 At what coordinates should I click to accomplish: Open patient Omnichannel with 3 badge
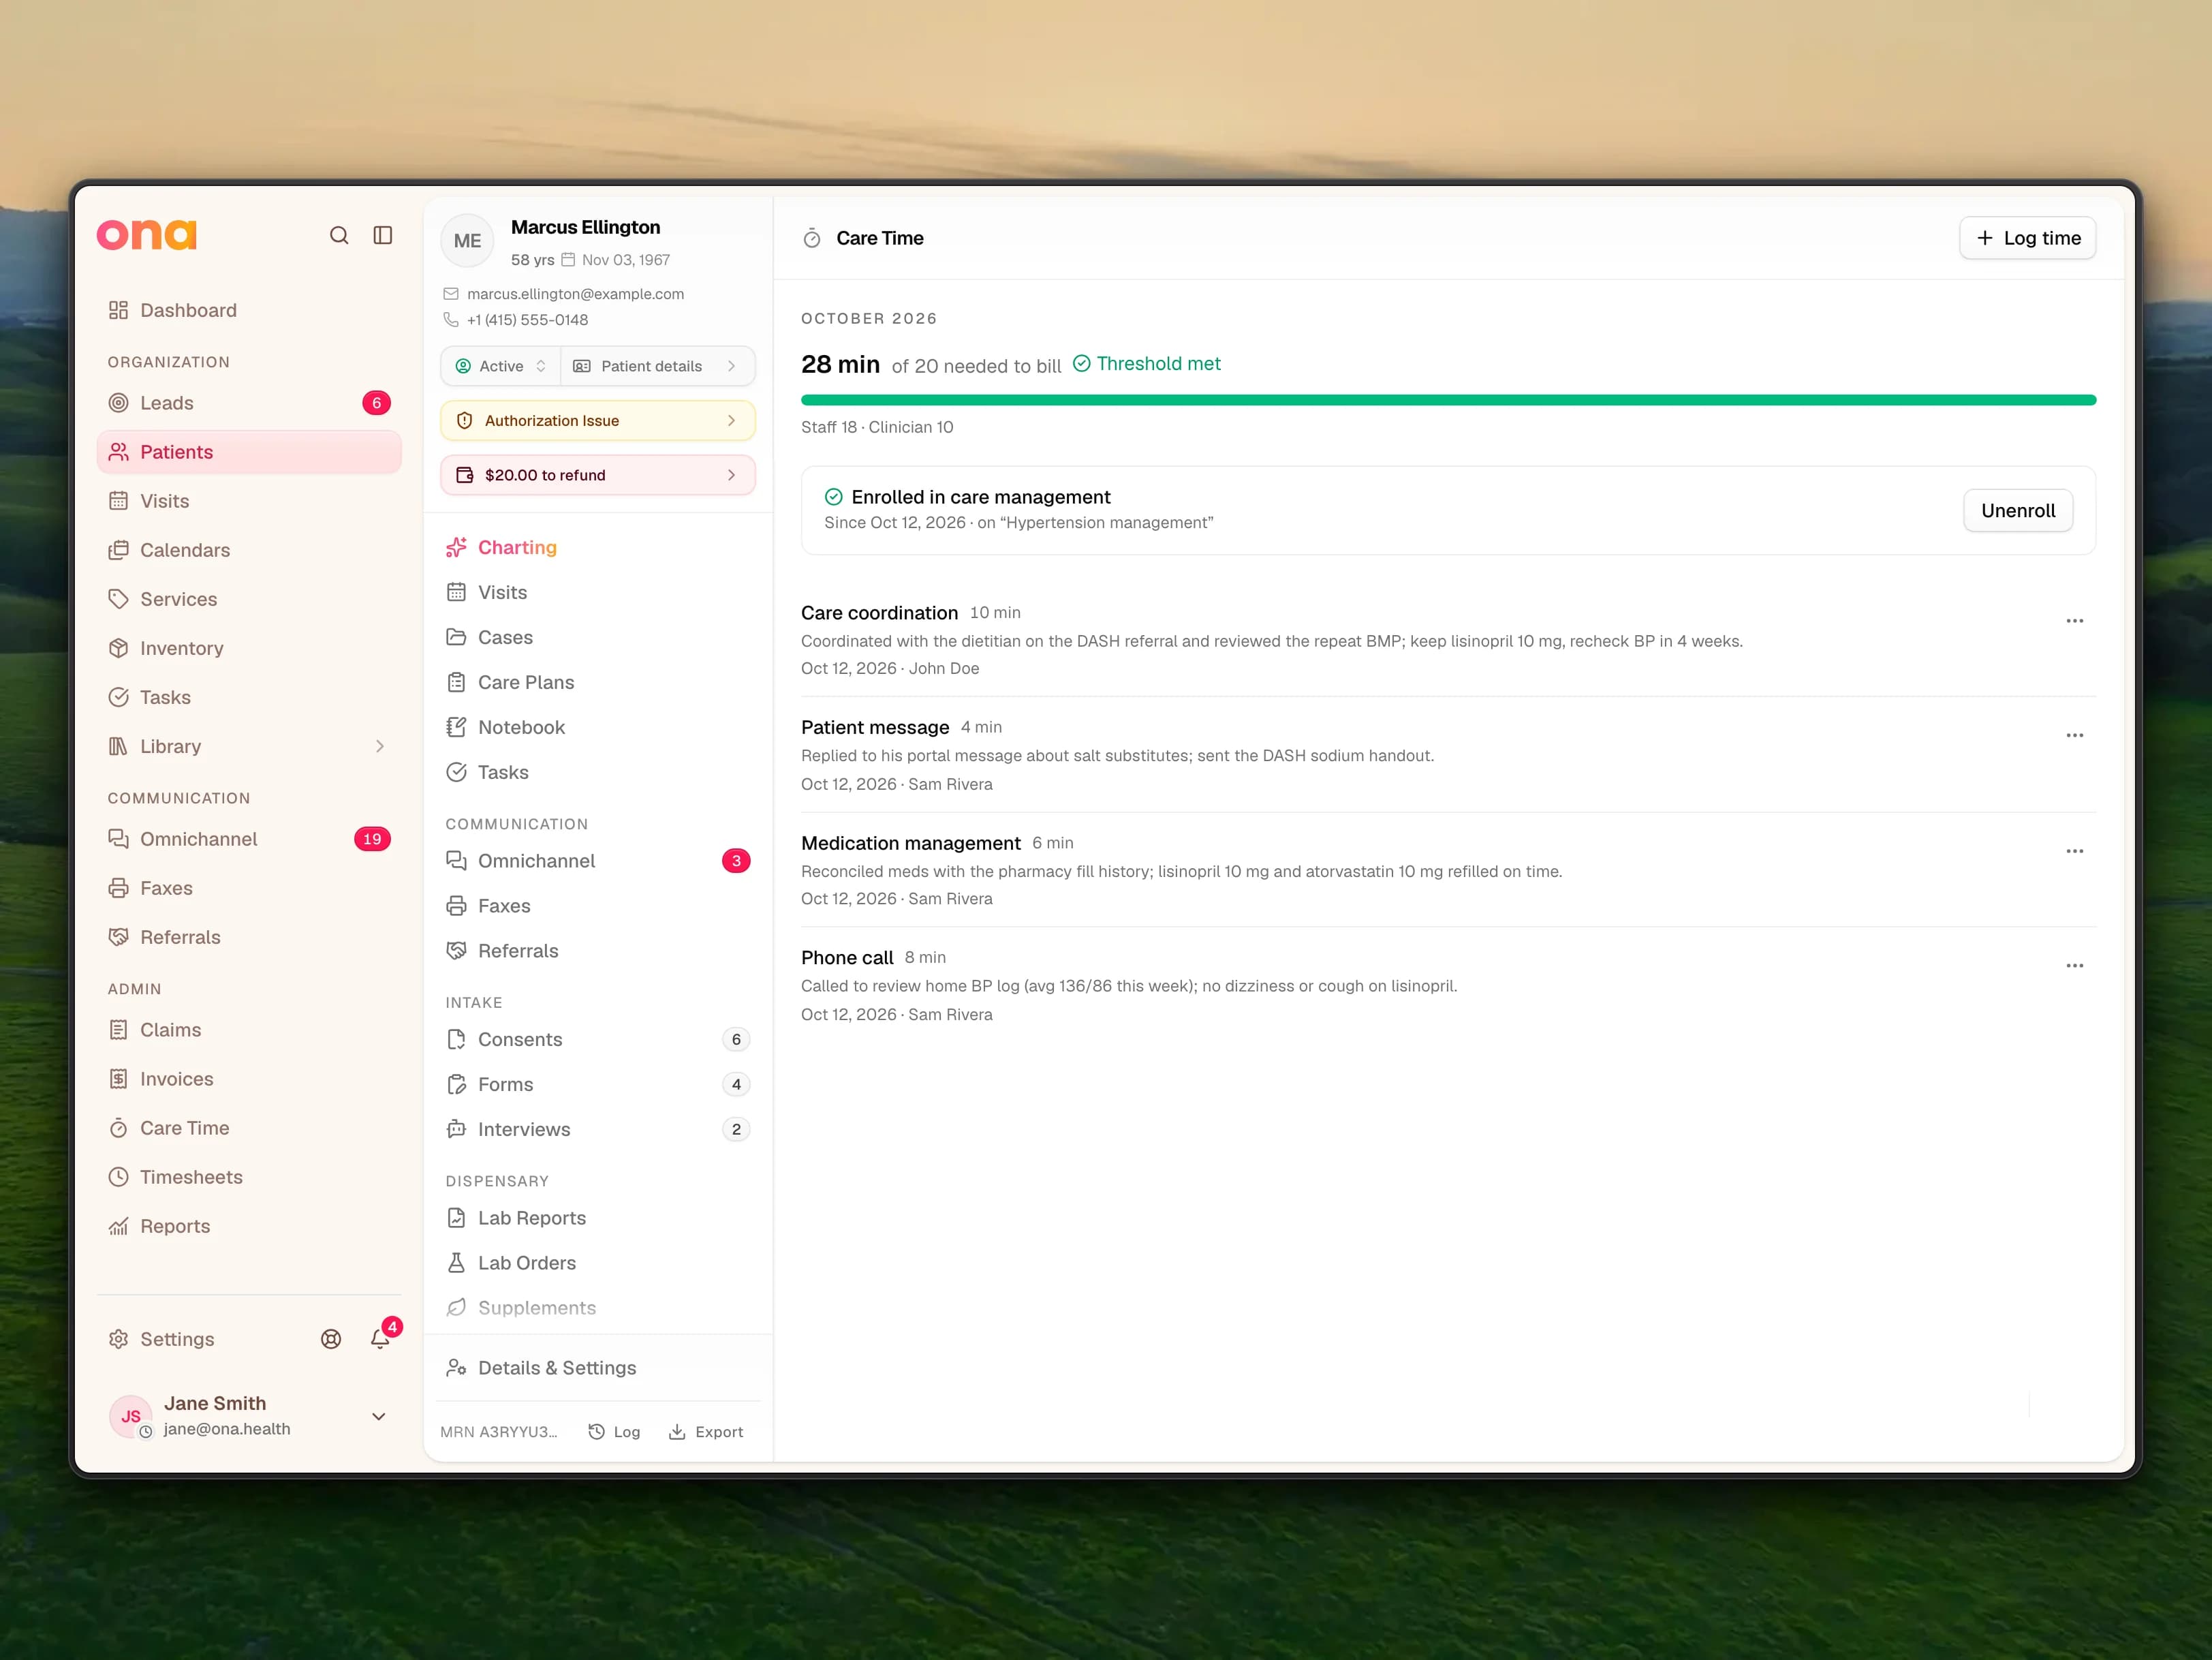[598, 861]
